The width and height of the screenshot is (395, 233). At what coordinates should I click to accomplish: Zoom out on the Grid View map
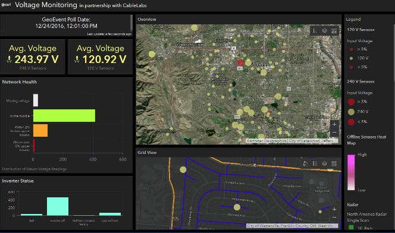click(334, 218)
